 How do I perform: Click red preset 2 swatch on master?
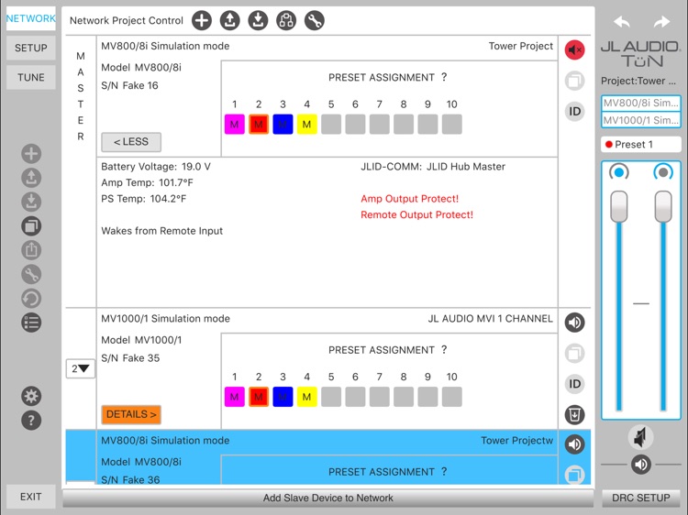pyautogui.click(x=259, y=124)
